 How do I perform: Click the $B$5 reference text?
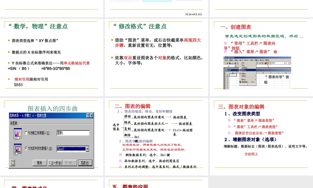tap(18, 85)
